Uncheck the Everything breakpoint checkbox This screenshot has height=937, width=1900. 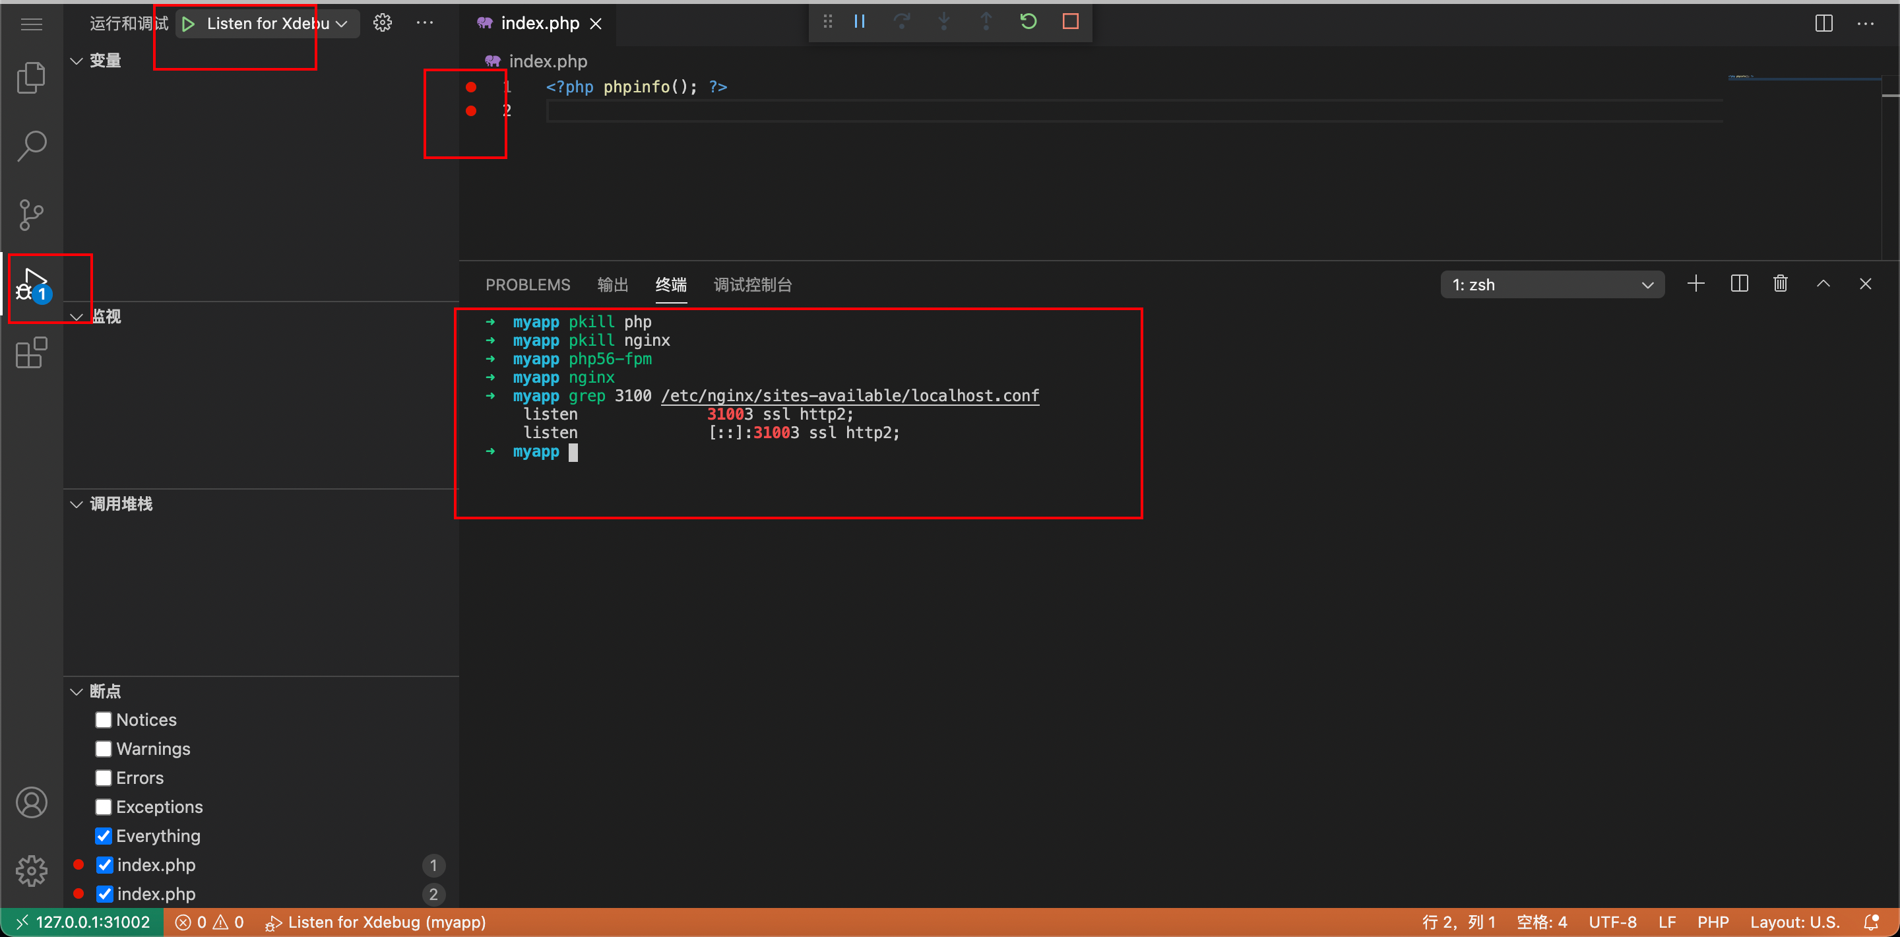(x=104, y=836)
